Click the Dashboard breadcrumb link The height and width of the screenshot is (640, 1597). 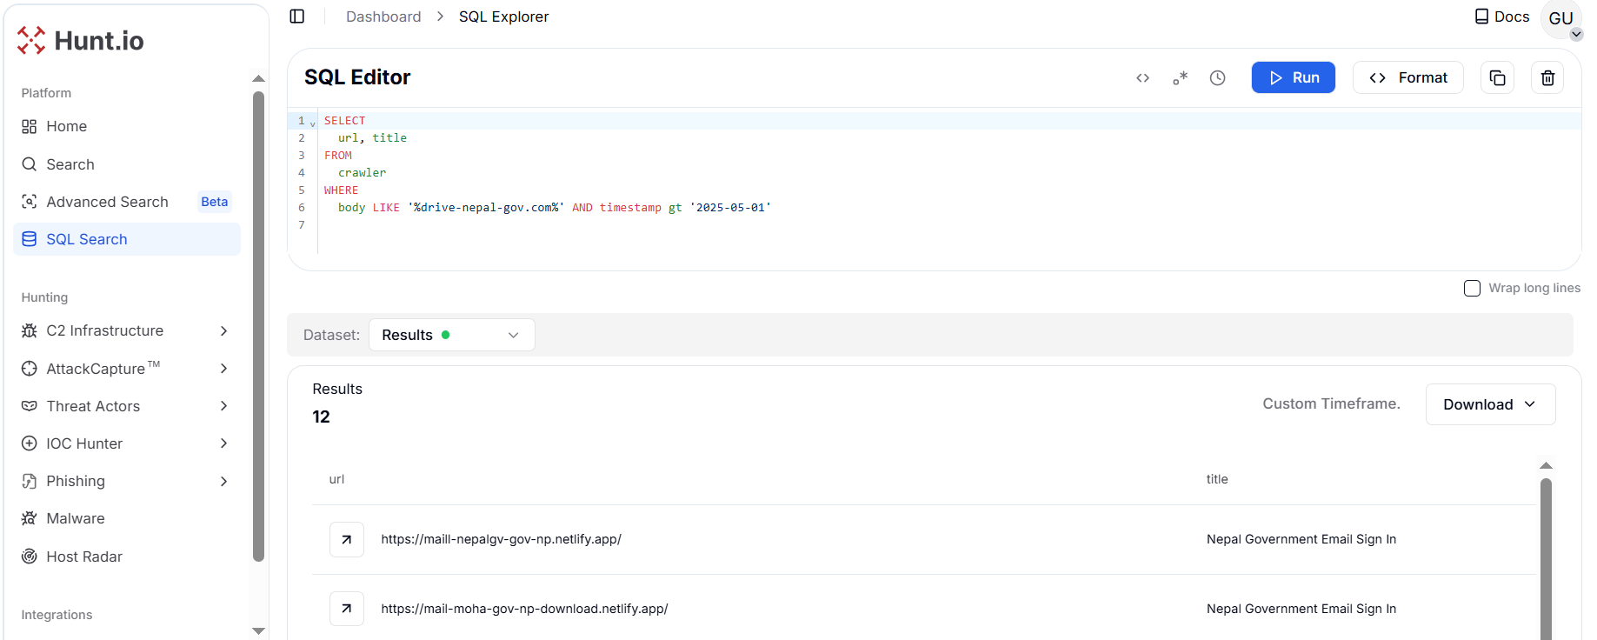click(x=383, y=17)
